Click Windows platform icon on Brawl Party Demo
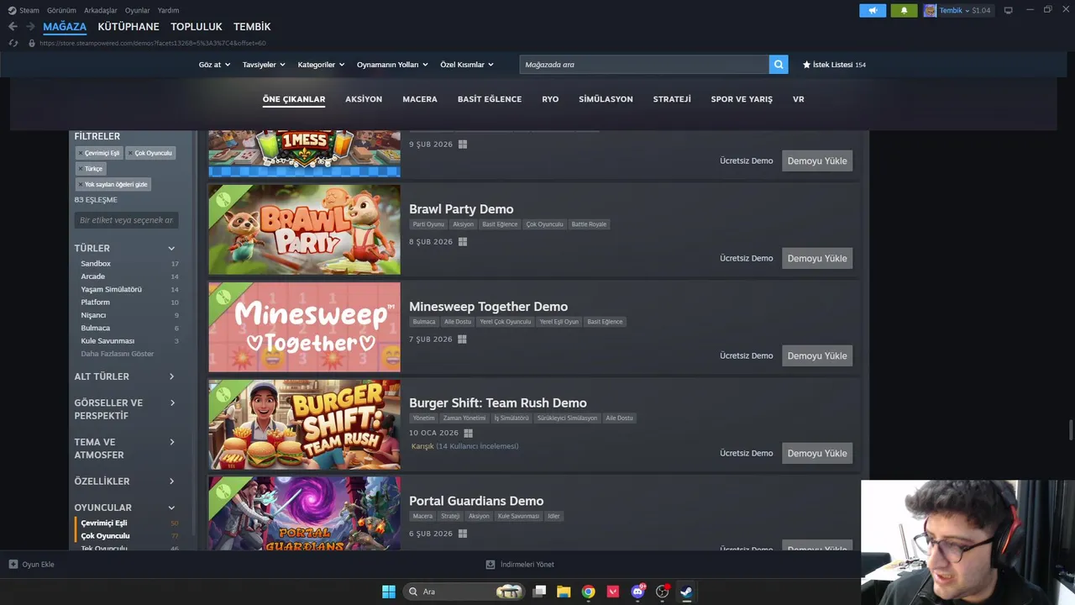Image resolution: width=1075 pixels, height=605 pixels. click(x=462, y=242)
